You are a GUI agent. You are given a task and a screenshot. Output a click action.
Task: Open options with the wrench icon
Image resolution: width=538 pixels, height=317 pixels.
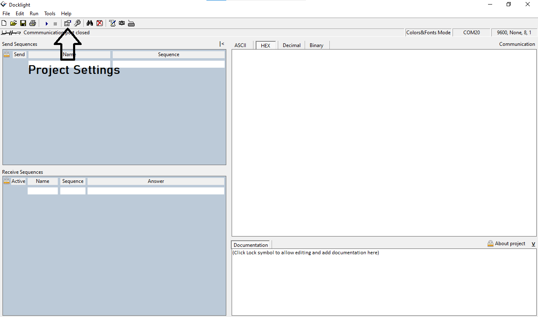(x=77, y=23)
